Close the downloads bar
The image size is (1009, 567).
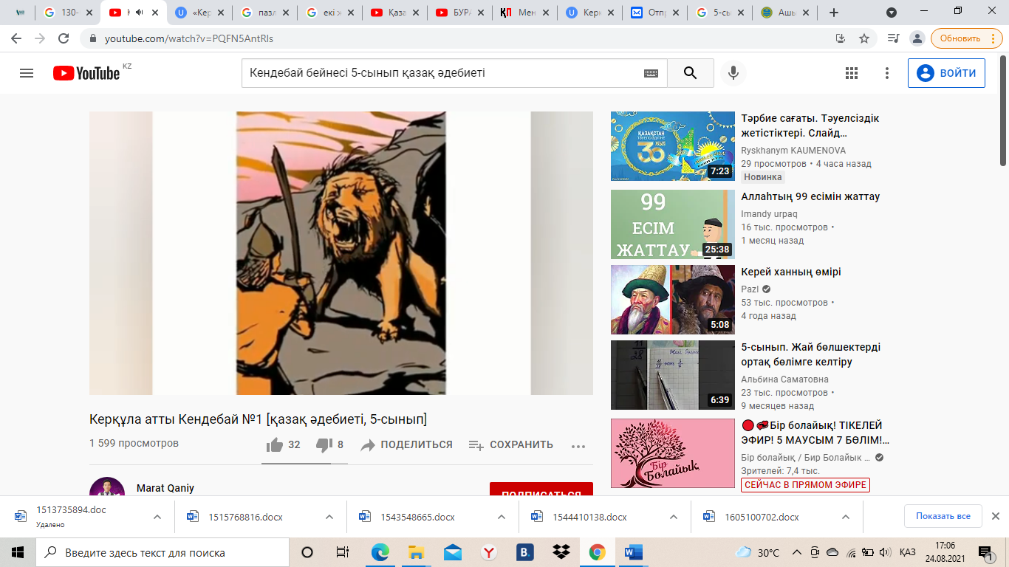click(x=995, y=516)
